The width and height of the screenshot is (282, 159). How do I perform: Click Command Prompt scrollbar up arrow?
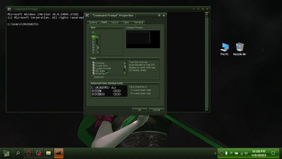pos(207,14)
